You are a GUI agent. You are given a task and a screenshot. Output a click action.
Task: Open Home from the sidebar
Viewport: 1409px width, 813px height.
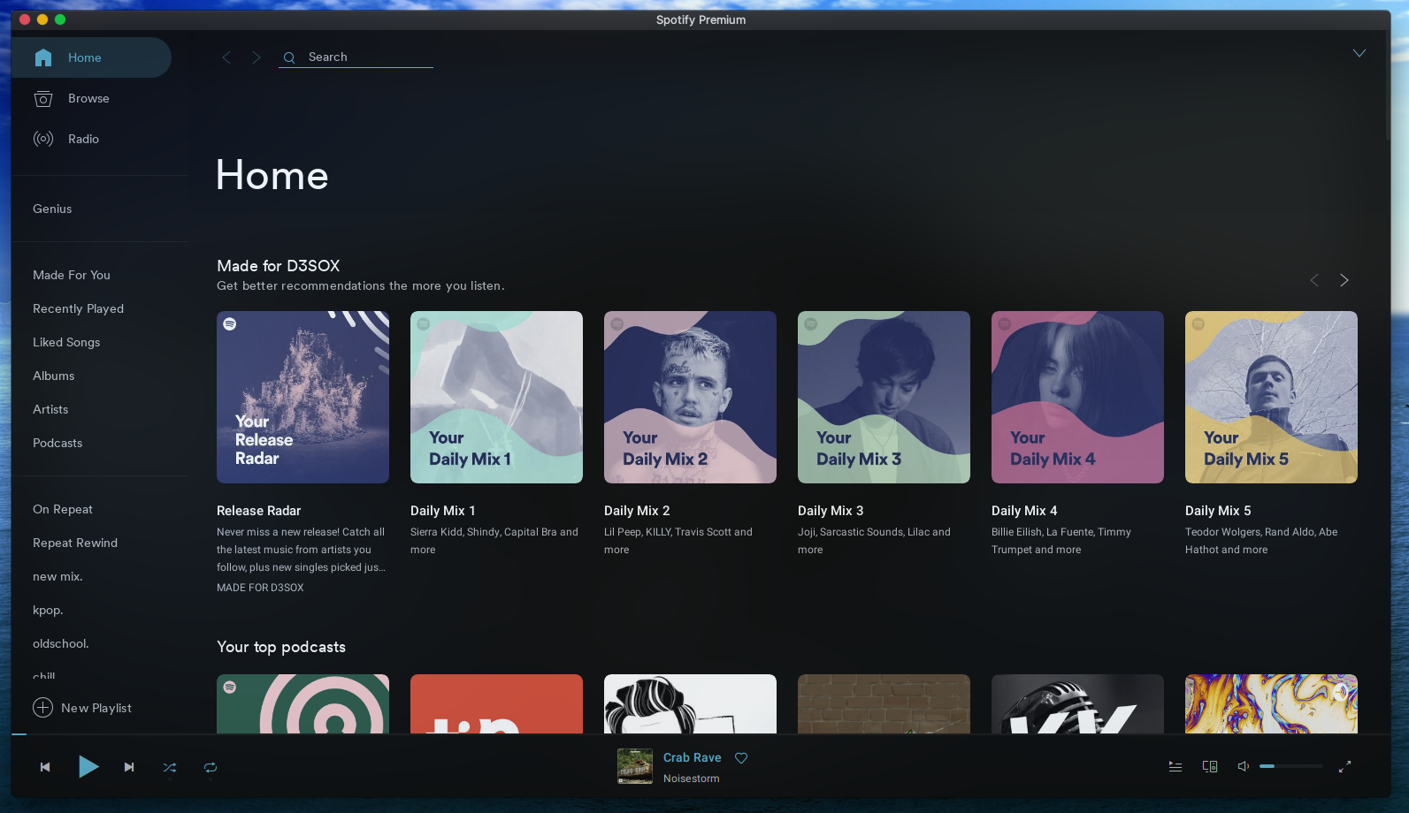(x=90, y=57)
